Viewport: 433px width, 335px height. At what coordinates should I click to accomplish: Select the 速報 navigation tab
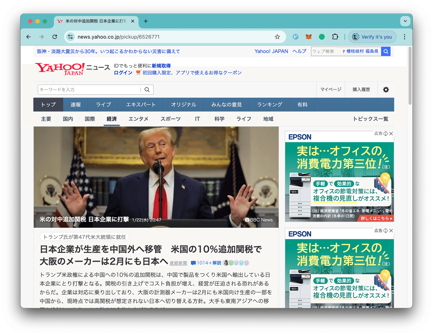coord(76,105)
